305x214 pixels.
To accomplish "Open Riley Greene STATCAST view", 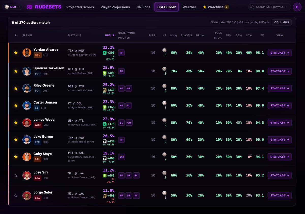I will 280,88.
